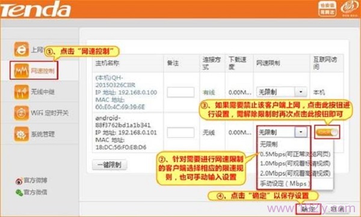361x217 pixels.
Task: Open the 系统管理 gear icon
Action: tap(22, 134)
